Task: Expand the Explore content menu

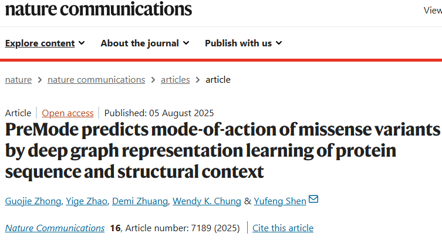Action: (45, 43)
